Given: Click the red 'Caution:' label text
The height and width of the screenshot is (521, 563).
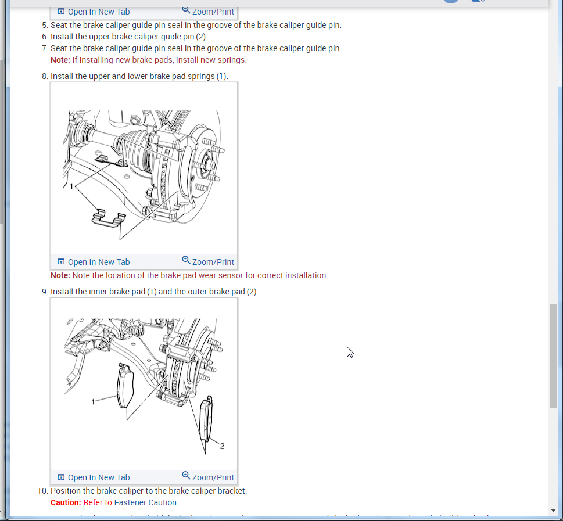Looking at the screenshot, I should coord(66,502).
